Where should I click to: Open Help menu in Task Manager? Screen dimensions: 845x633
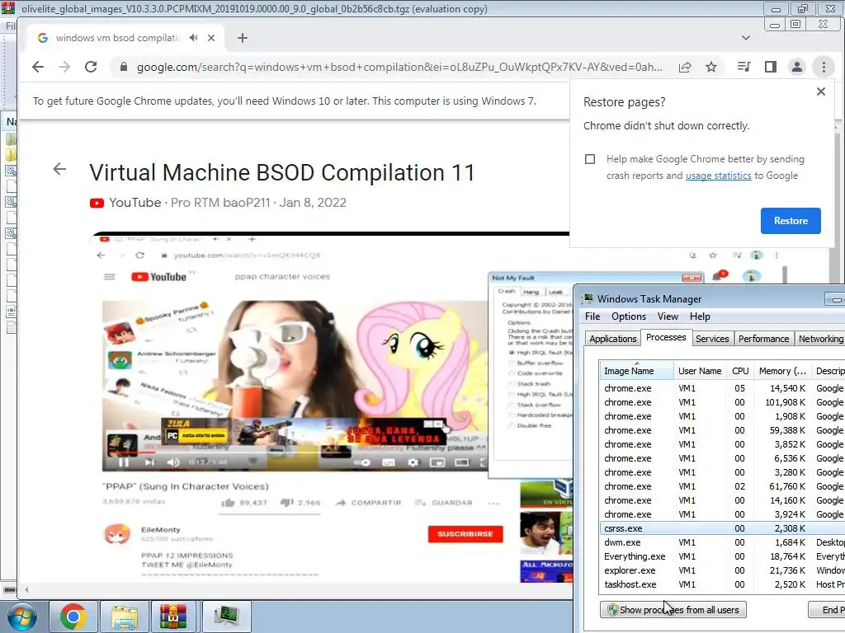click(x=700, y=316)
